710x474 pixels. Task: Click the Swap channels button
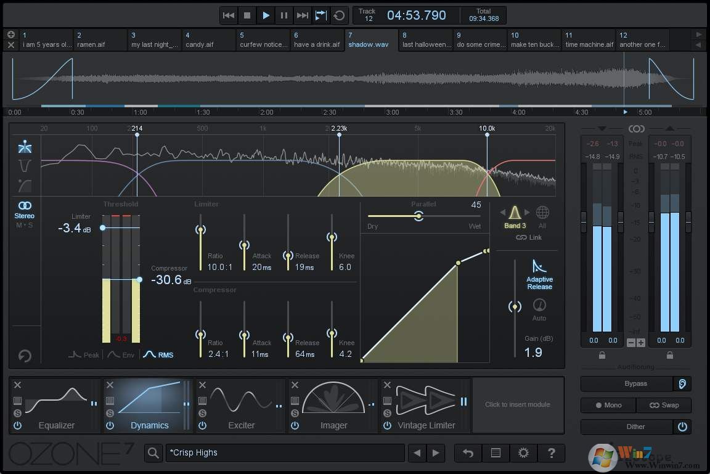(x=664, y=405)
